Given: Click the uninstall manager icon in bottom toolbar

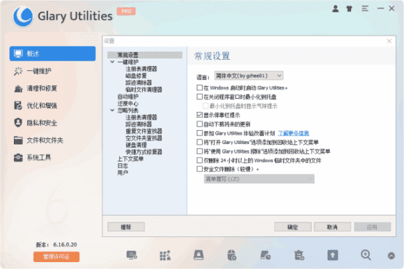Looking at the screenshot, I should (299, 255).
